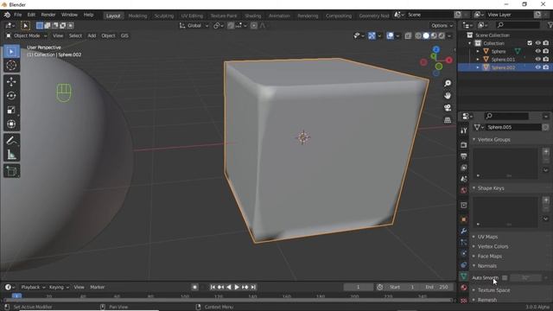Select the Cursor tool
Screen dimensions: 553x311
11,66
